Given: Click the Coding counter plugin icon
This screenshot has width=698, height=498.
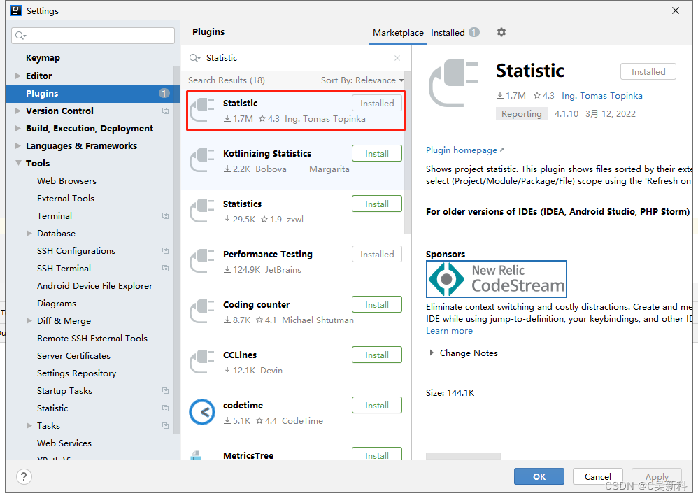Looking at the screenshot, I should tap(202, 311).
